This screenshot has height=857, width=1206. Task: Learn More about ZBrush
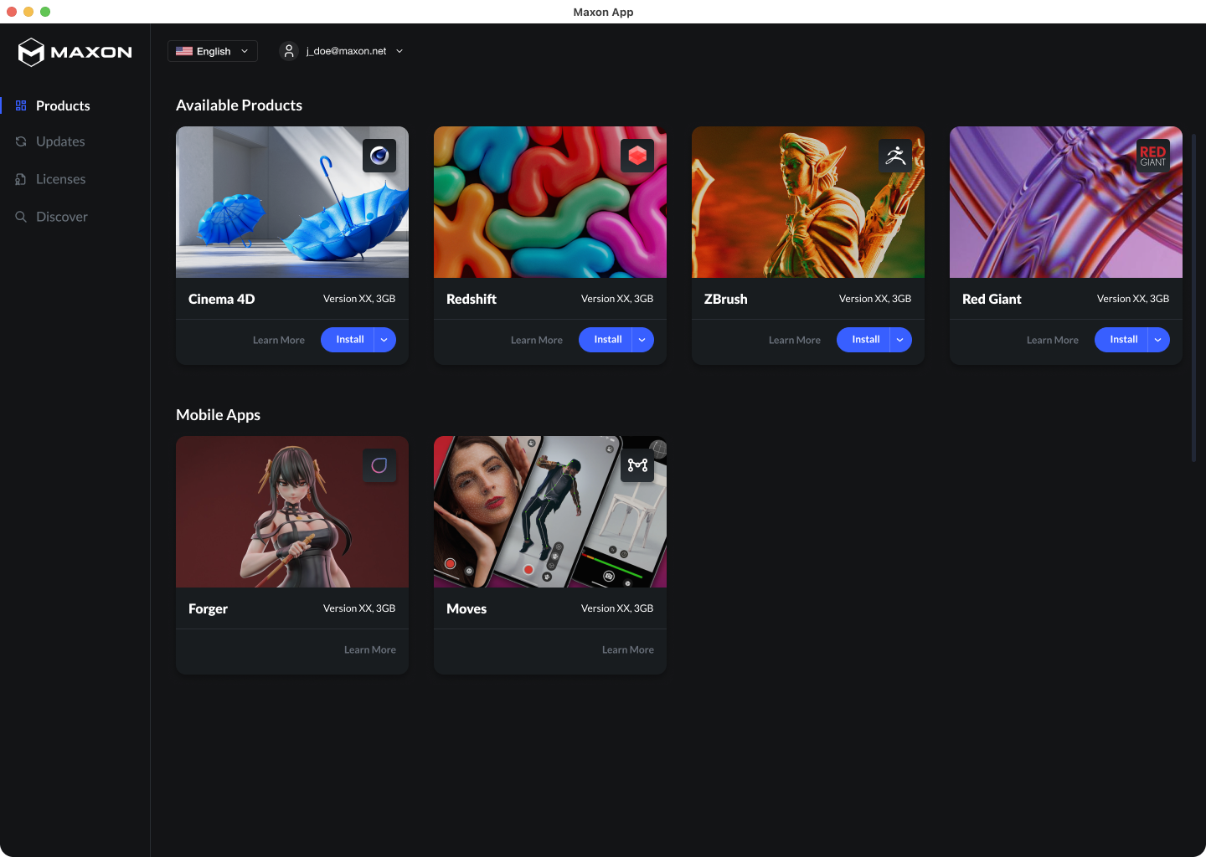click(795, 341)
